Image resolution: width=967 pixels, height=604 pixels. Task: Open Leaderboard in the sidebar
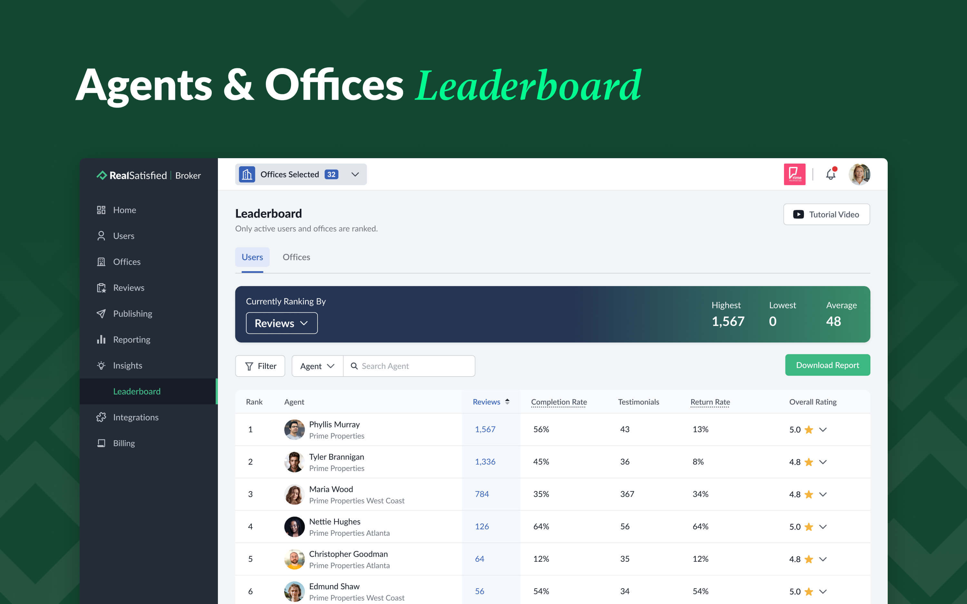coord(148,391)
